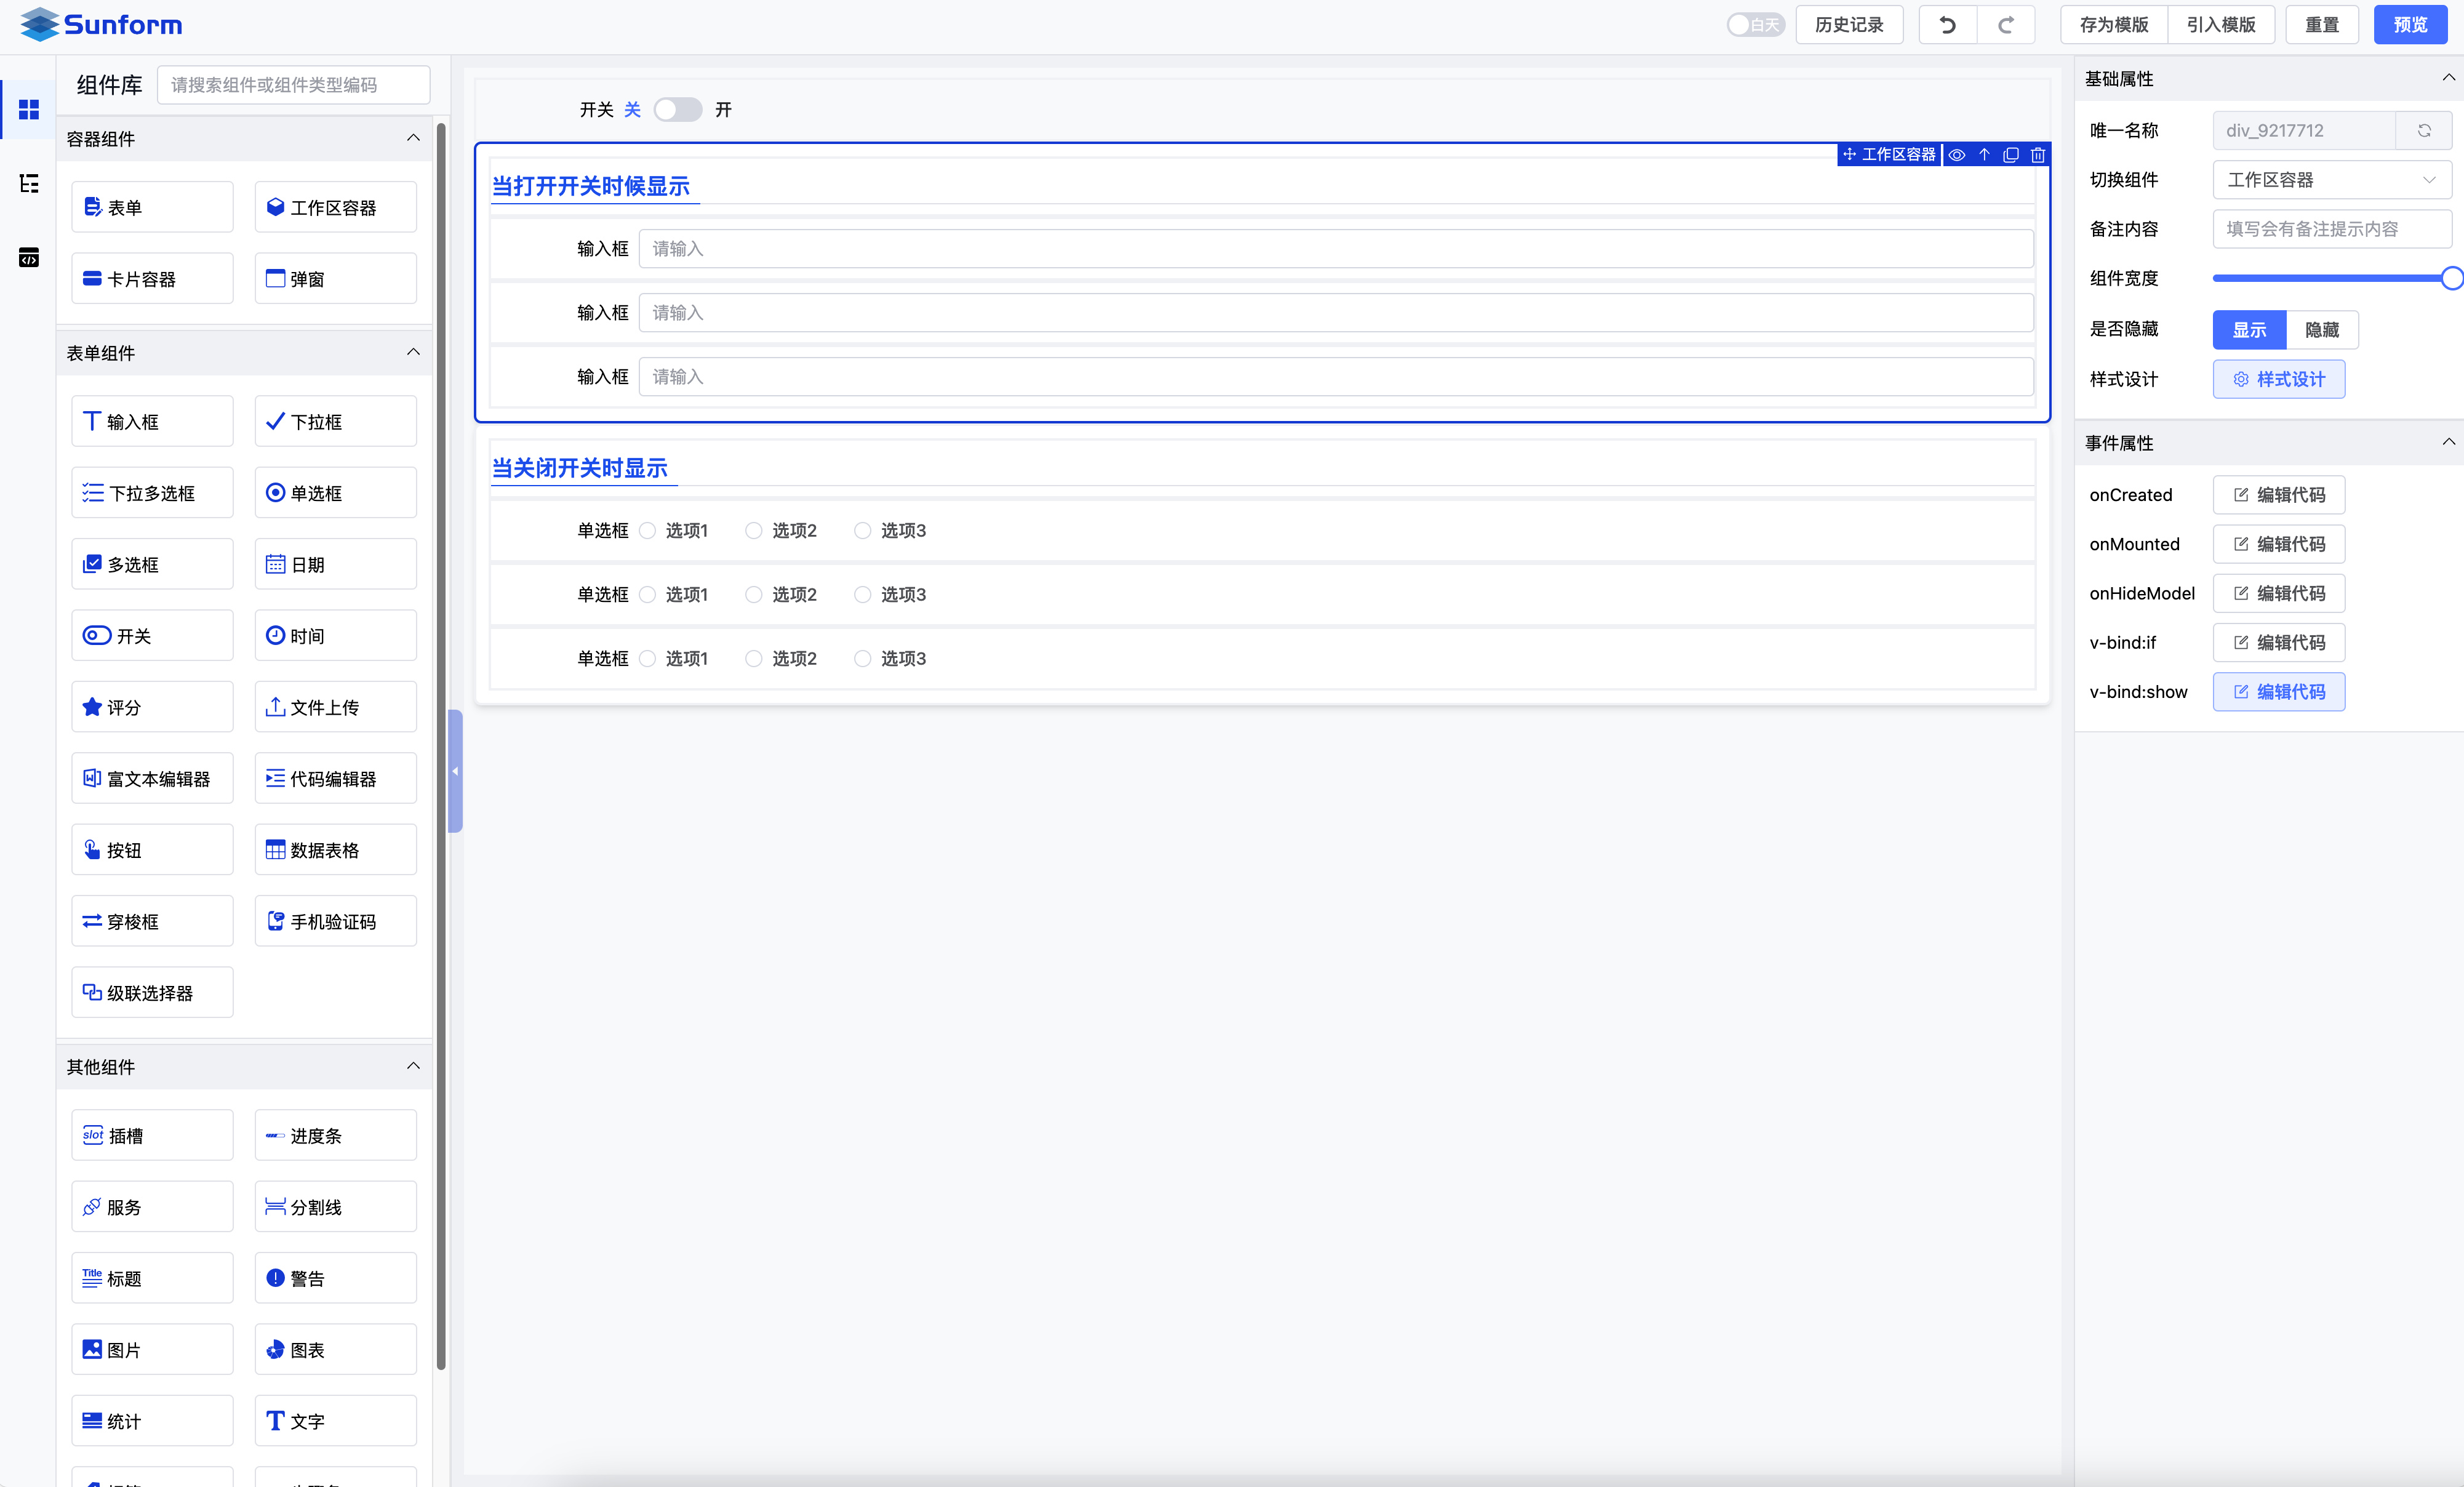
Task: Open 历史记录
Action: point(1849,25)
